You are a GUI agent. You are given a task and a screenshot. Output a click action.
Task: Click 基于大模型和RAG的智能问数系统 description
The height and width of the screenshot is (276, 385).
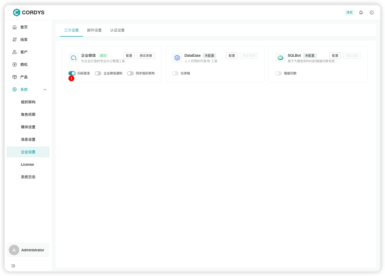click(x=311, y=61)
